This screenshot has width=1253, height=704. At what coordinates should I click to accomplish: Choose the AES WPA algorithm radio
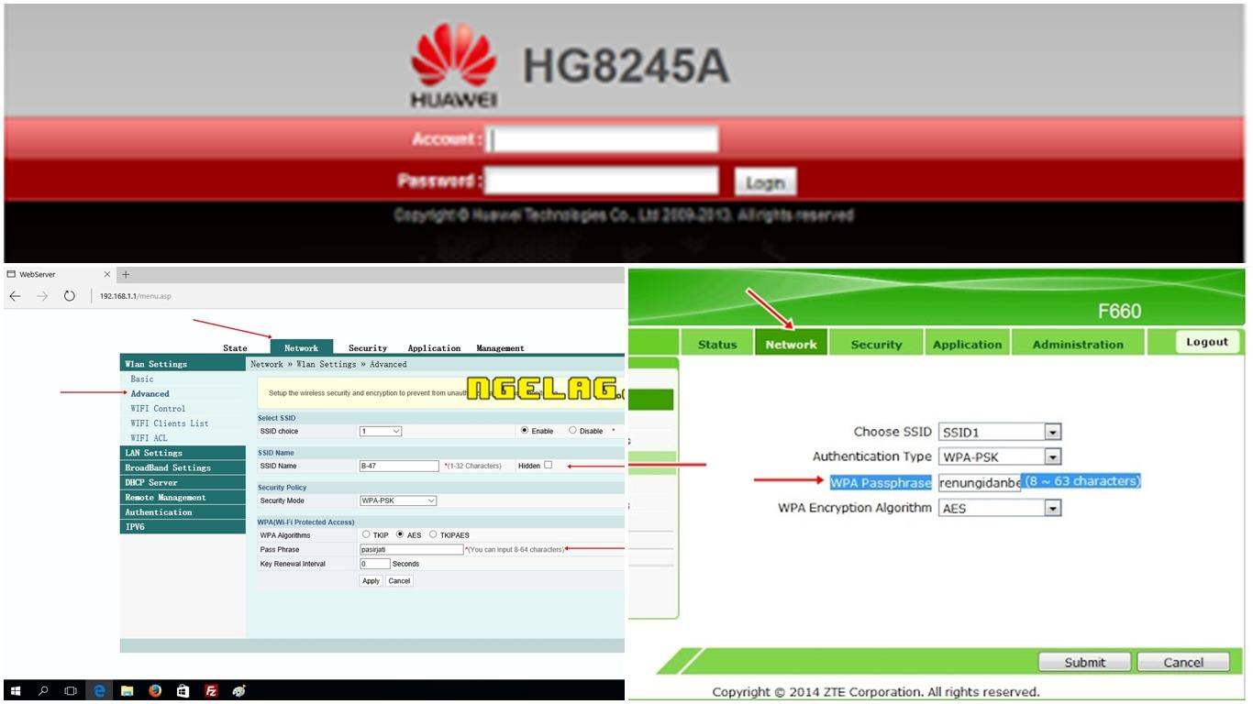[x=400, y=534]
